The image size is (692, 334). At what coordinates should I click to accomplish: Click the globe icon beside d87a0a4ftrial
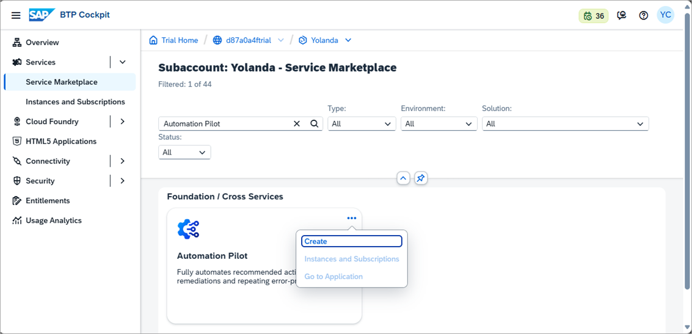217,40
